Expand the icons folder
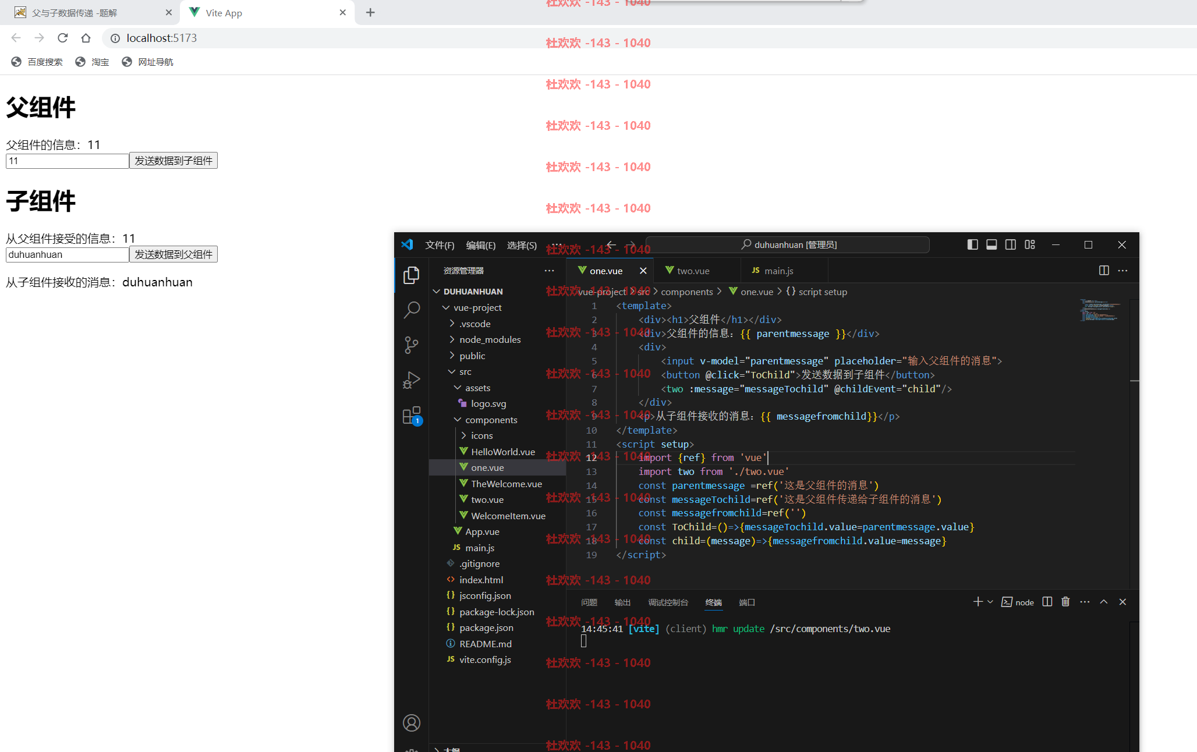Image resolution: width=1197 pixels, height=752 pixels. [498, 435]
